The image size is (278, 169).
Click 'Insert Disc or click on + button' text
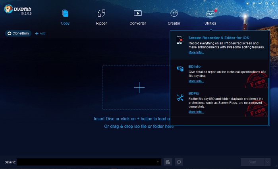click(131, 119)
